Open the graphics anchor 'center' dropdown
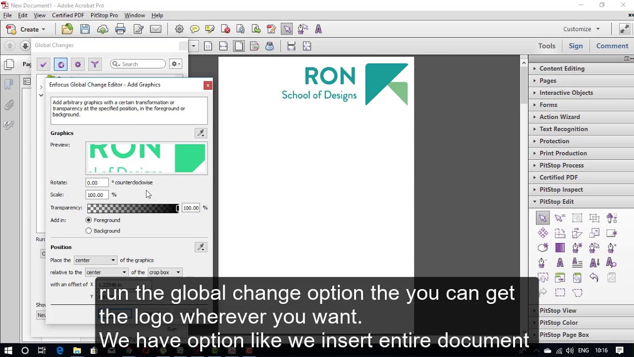Image resolution: width=634 pixels, height=357 pixels. (x=95, y=260)
